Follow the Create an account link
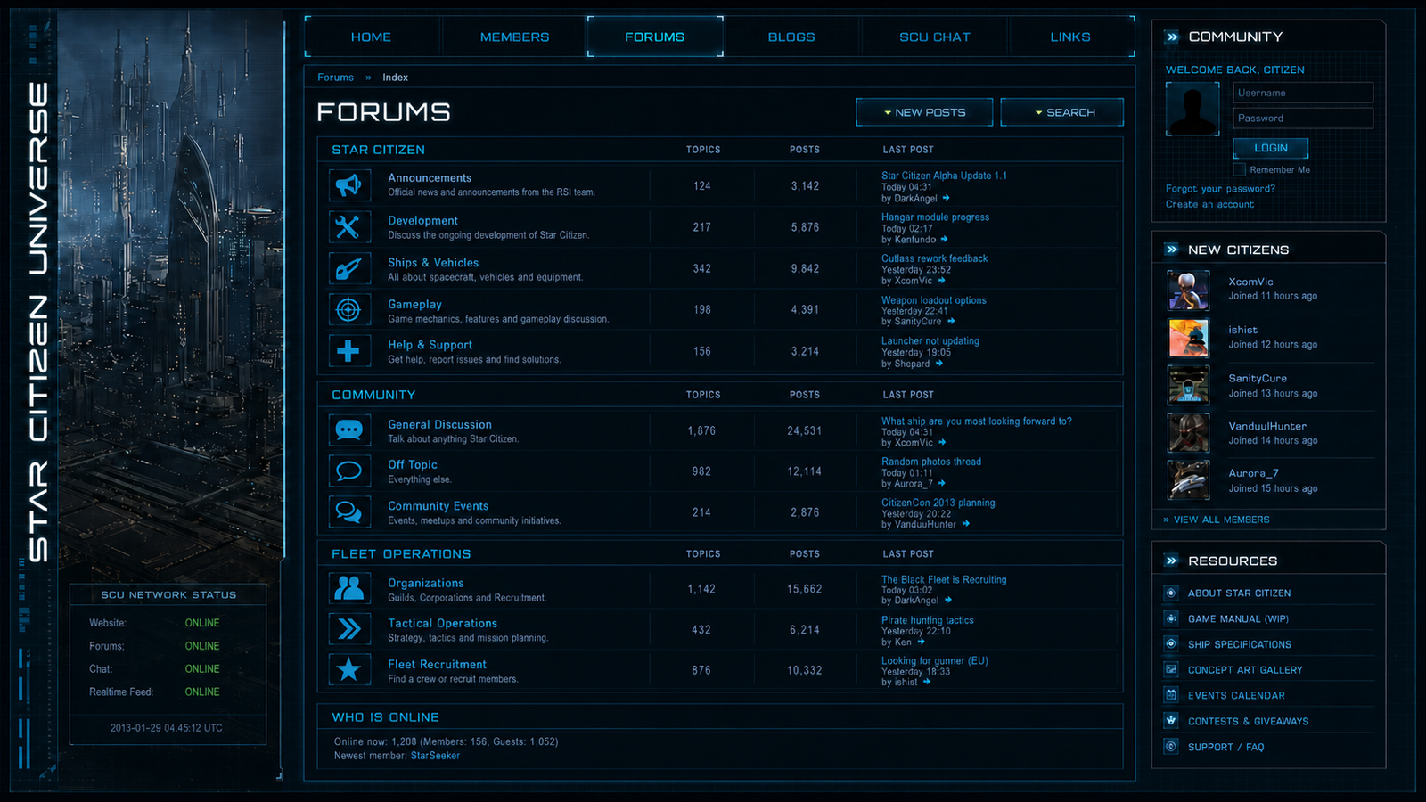This screenshot has width=1426, height=802. coord(1209,204)
